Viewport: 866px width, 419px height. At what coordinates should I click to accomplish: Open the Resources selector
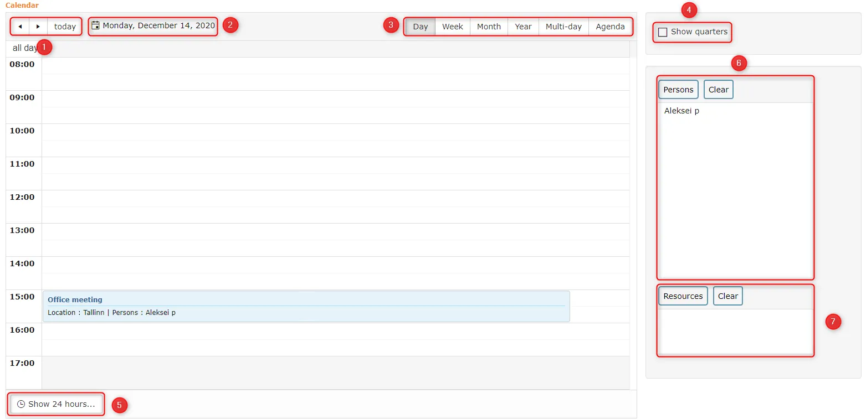click(x=683, y=296)
